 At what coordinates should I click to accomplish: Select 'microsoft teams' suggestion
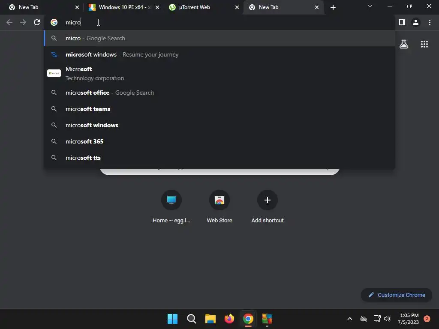(219, 109)
